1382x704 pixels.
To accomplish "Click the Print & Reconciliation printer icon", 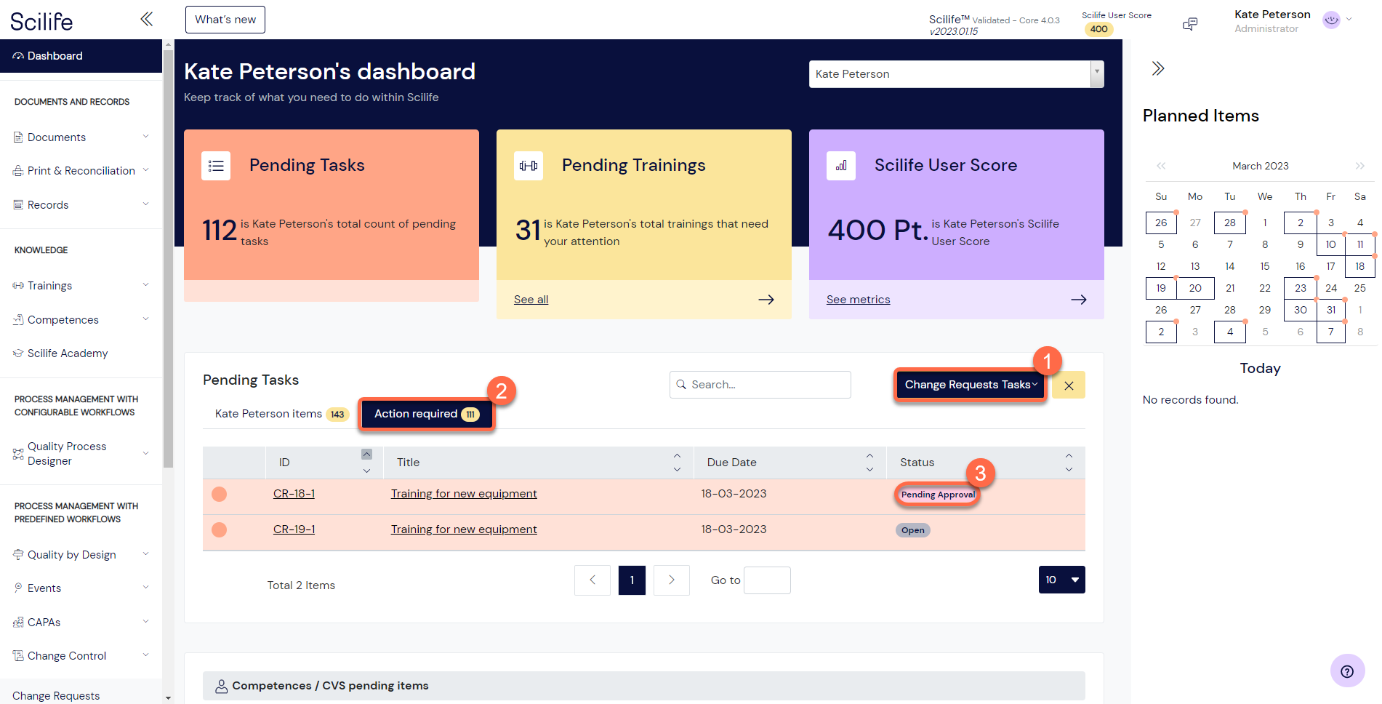I will pos(18,171).
